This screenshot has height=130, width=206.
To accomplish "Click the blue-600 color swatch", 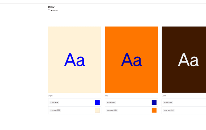I will (97, 103).
